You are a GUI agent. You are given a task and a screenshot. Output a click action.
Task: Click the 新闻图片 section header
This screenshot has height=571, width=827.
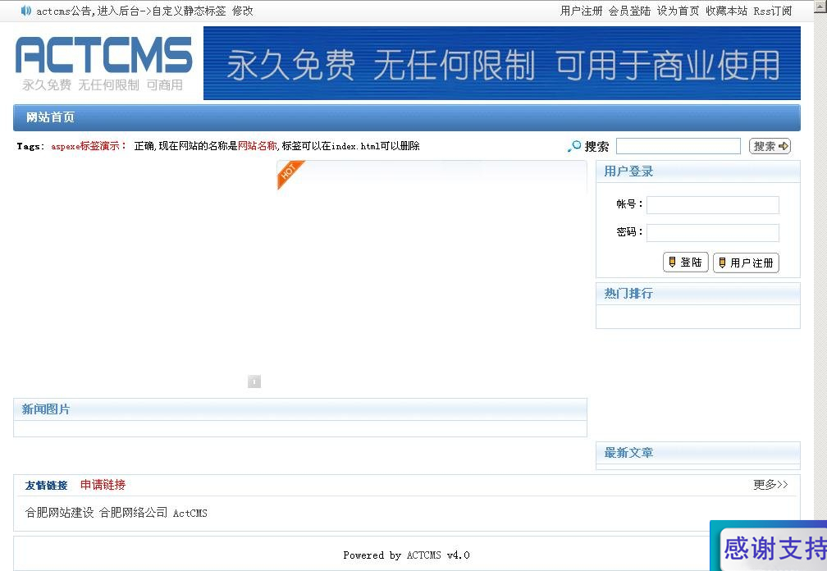point(300,409)
